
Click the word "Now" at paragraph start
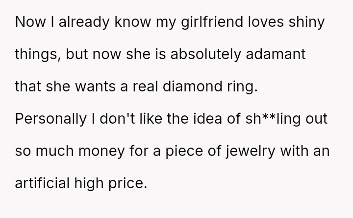(x=30, y=22)
